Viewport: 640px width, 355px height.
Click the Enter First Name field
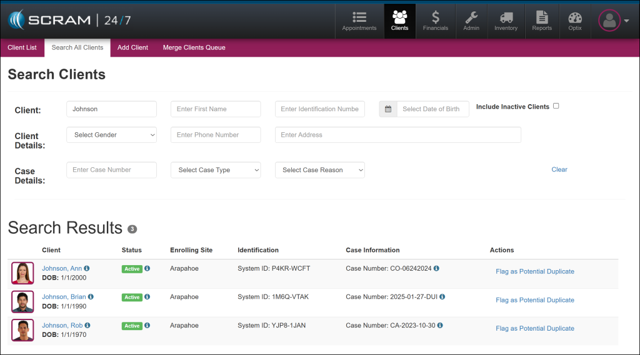tap(216, 109)
